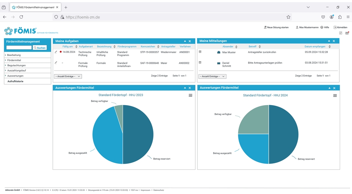The height and width of the screenshot is (194, 352).
Task: Open Max Mustermann user profile
Action: pyautogui.click(x=307, y=28)
